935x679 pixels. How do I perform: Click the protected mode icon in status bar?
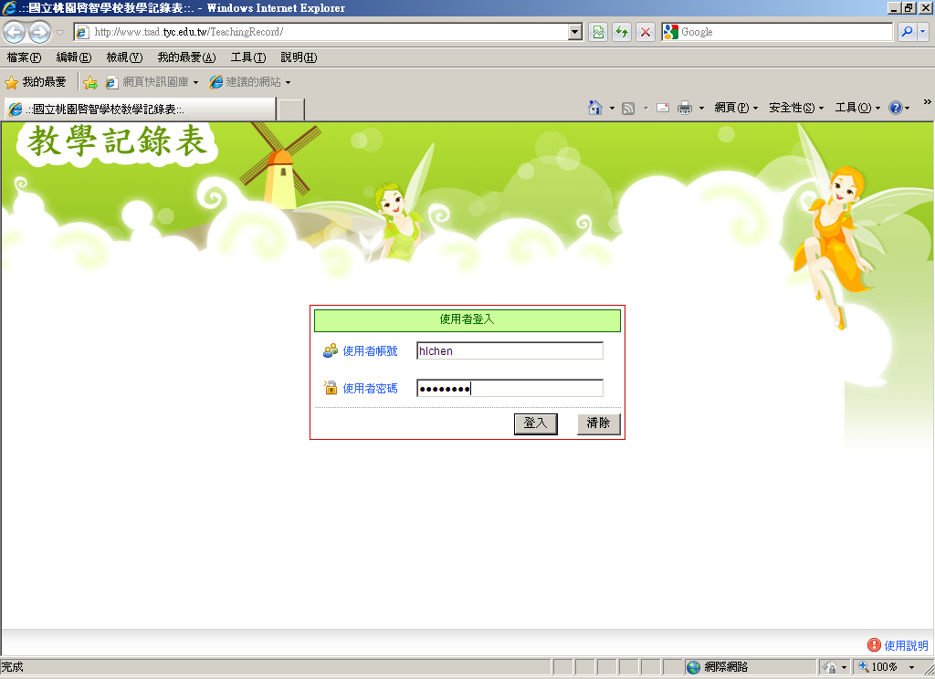pyautogui.click(x=829, y=667)
